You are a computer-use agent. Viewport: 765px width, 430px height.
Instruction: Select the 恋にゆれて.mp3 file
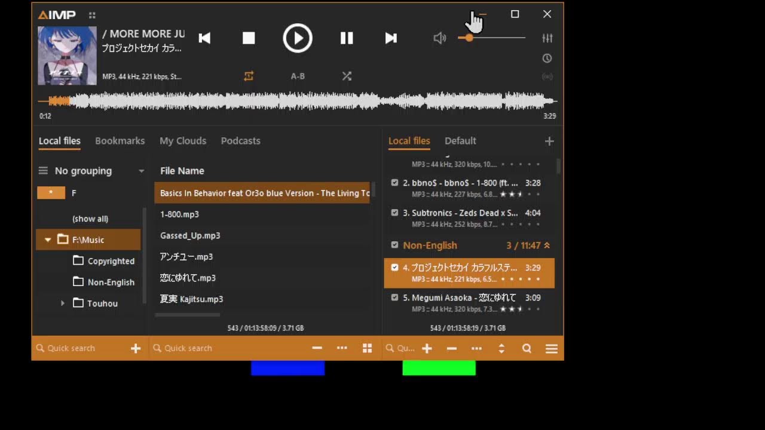point(262,278)
